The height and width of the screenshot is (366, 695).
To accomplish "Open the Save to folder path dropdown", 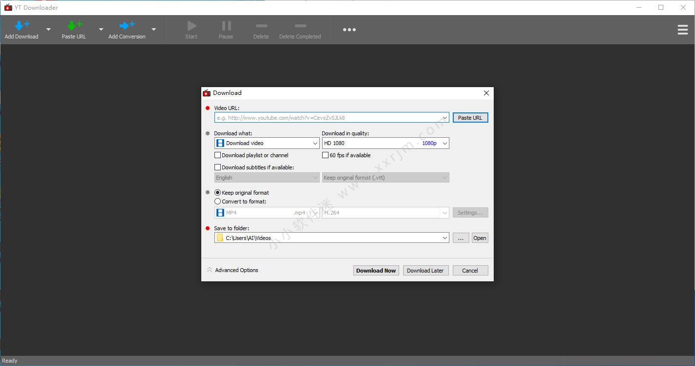I will tap(445, 238).
